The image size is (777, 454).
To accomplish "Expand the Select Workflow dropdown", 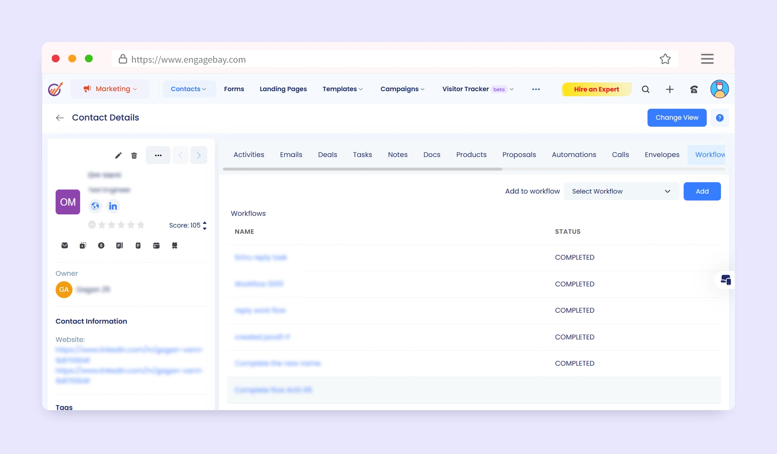I will (621, 191).
